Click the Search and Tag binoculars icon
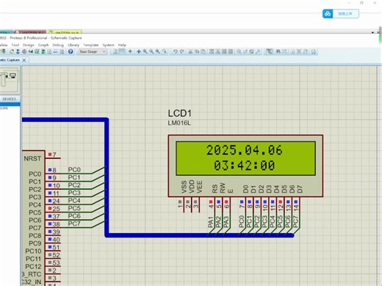Screen dimensions: 382x286 pyautogui.click(x=278, y=51)
